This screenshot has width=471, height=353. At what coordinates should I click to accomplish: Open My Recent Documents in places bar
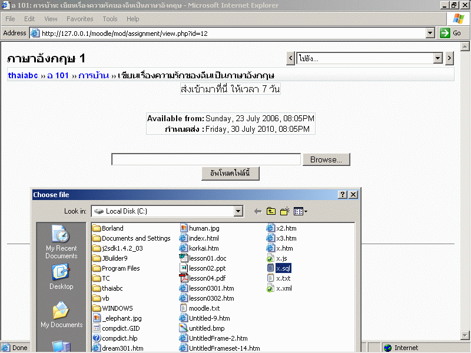61,242
